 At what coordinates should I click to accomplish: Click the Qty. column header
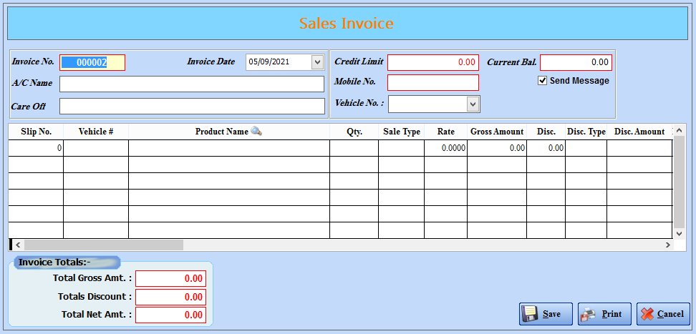354,132
